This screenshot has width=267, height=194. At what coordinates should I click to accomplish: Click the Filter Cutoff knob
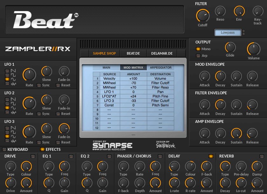click(203, 16)
